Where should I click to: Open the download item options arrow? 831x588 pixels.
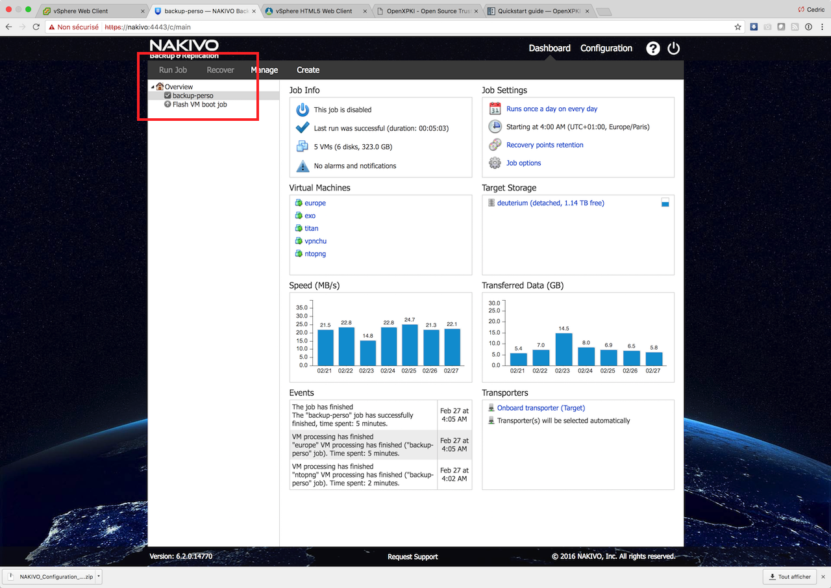click(99, 576)
